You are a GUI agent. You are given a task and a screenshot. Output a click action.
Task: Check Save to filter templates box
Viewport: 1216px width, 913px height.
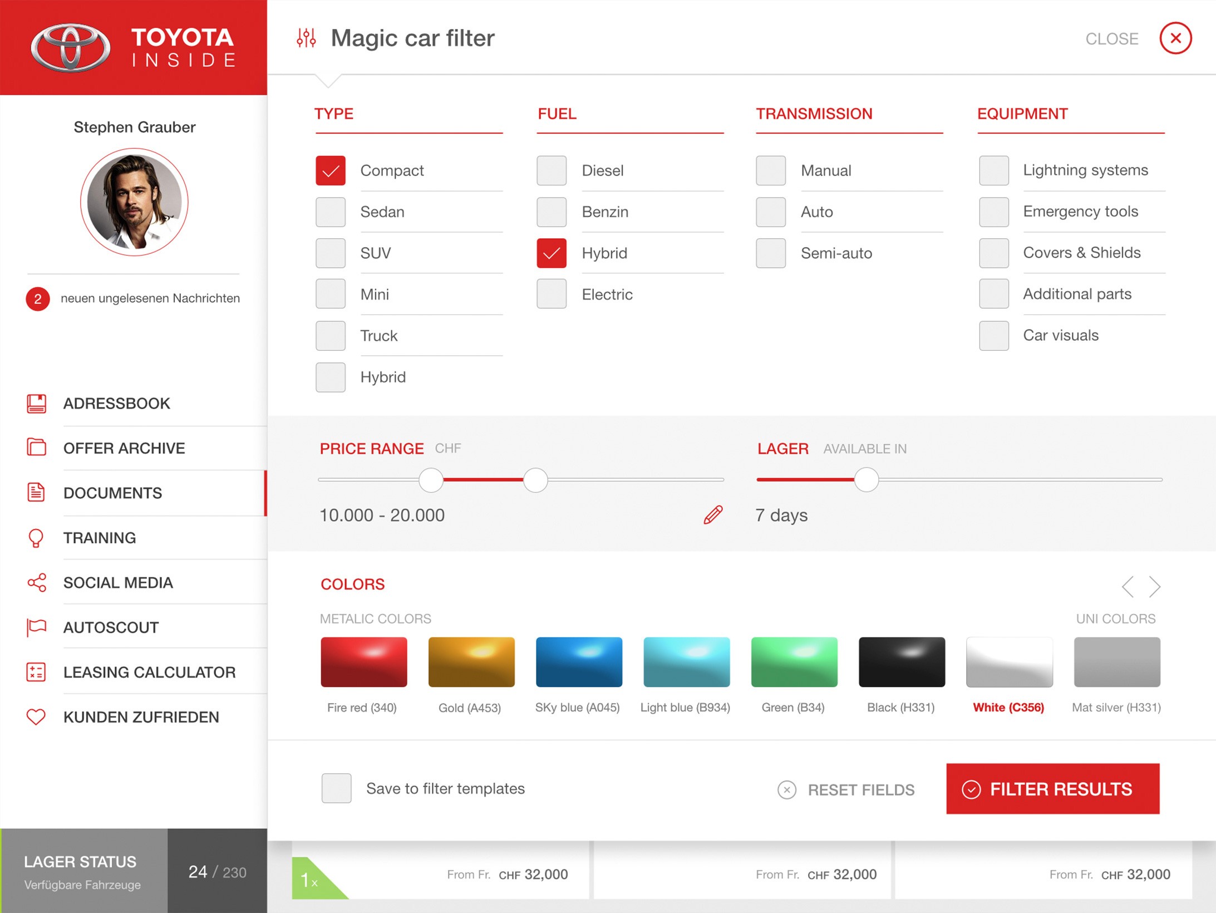point(337,788)
